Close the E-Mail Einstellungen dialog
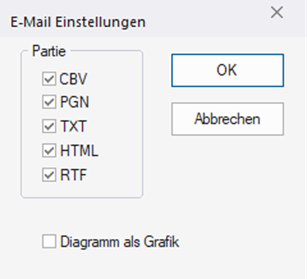The width and height of the screenshot is (307, 279). 277,13
